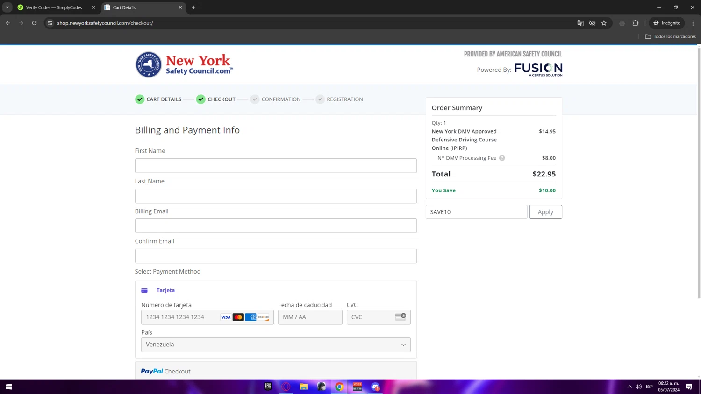Focus the Last Name field

tap(276, 196)
